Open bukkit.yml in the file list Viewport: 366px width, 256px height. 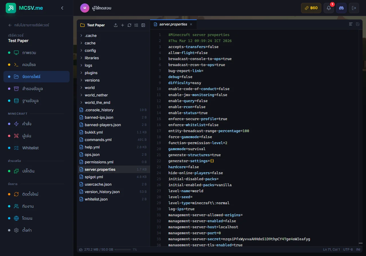click(94, 132)
